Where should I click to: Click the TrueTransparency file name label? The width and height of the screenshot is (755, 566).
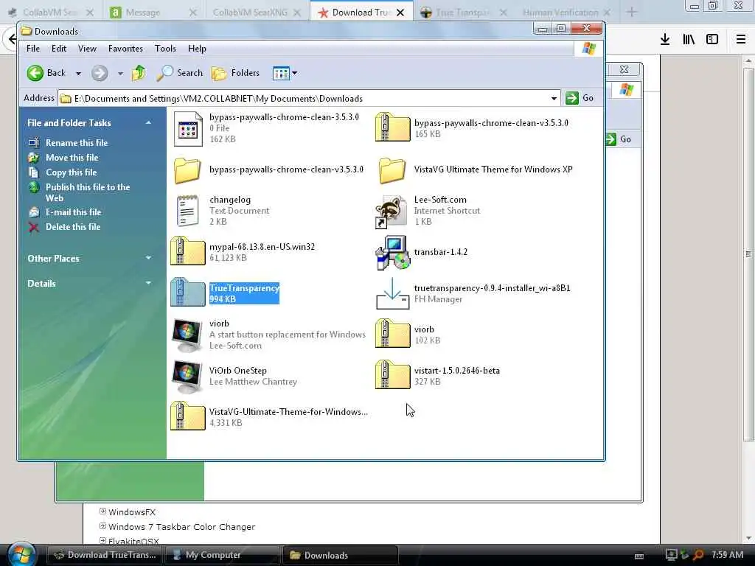pos(244,288)
